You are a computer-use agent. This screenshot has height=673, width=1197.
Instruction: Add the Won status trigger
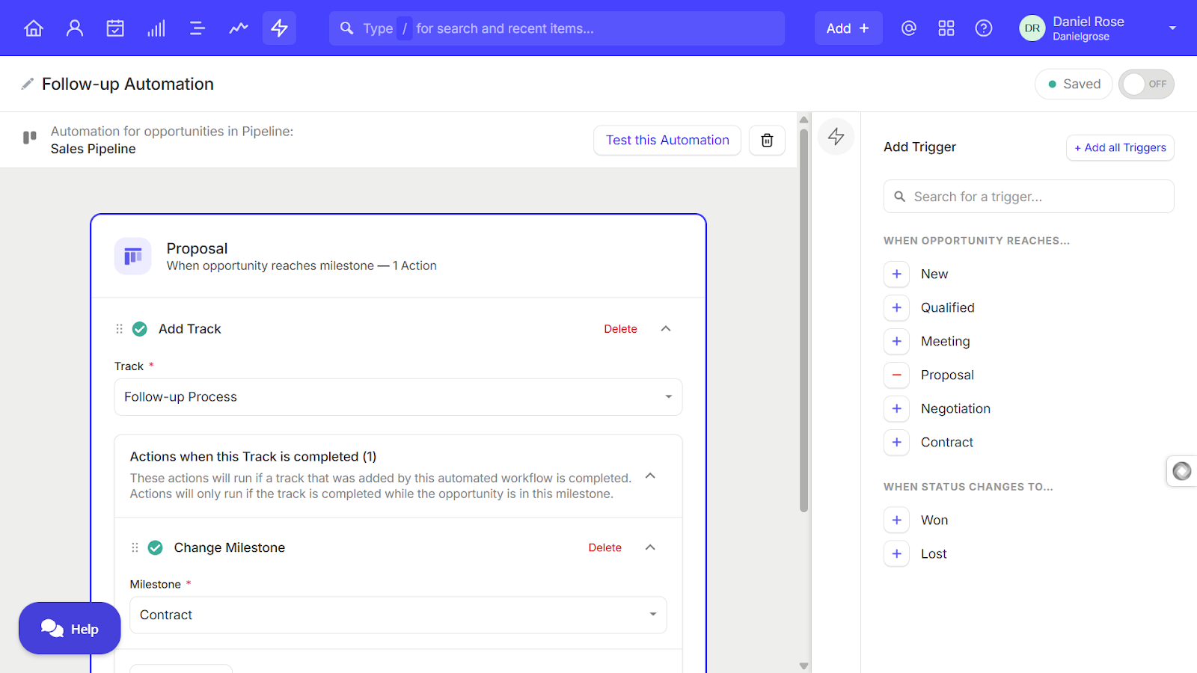[897, 520]
